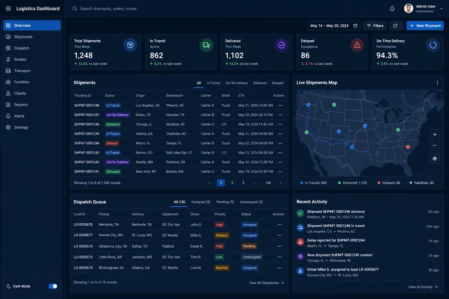The width and height of the screenshot is (449, 299).
Task: Click Delayed status badge for SHPMT-0001244
Action: tap(112, 144)
